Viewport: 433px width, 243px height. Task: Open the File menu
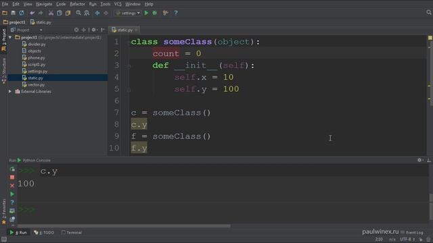5,4
